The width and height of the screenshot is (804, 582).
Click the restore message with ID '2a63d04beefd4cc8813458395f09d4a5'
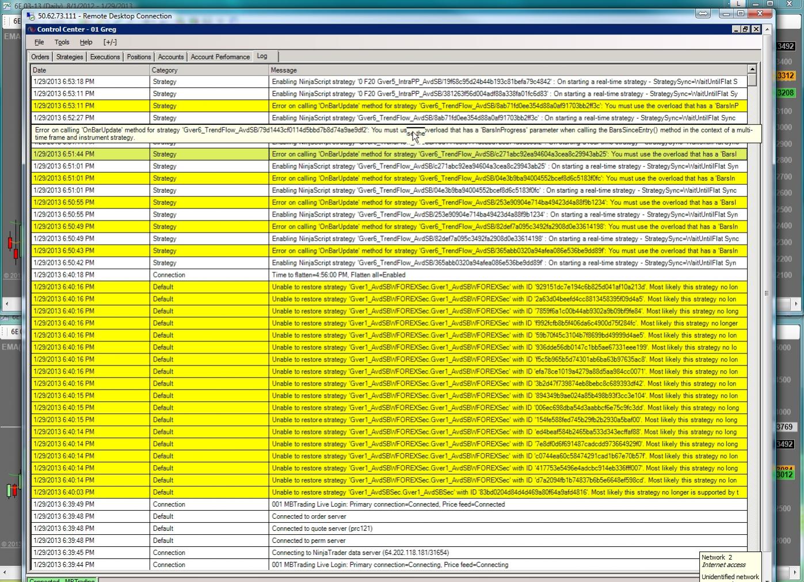pyautogui.click(x=508, y=299)
